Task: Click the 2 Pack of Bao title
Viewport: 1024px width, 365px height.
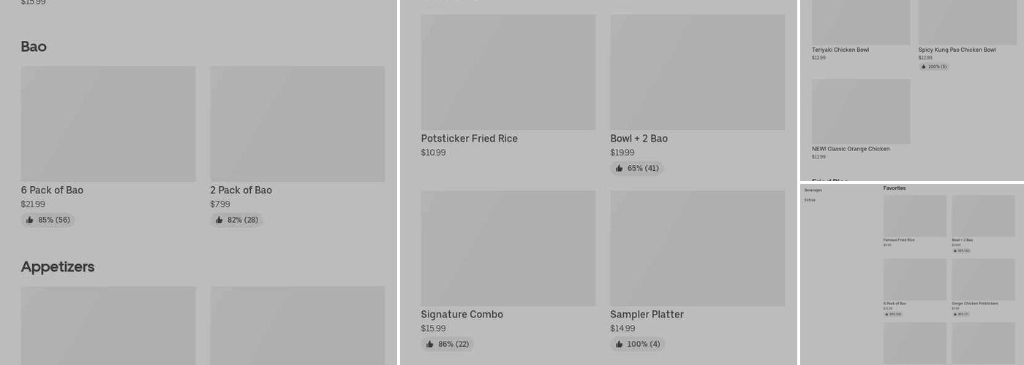Action: (x=241, y=191)
